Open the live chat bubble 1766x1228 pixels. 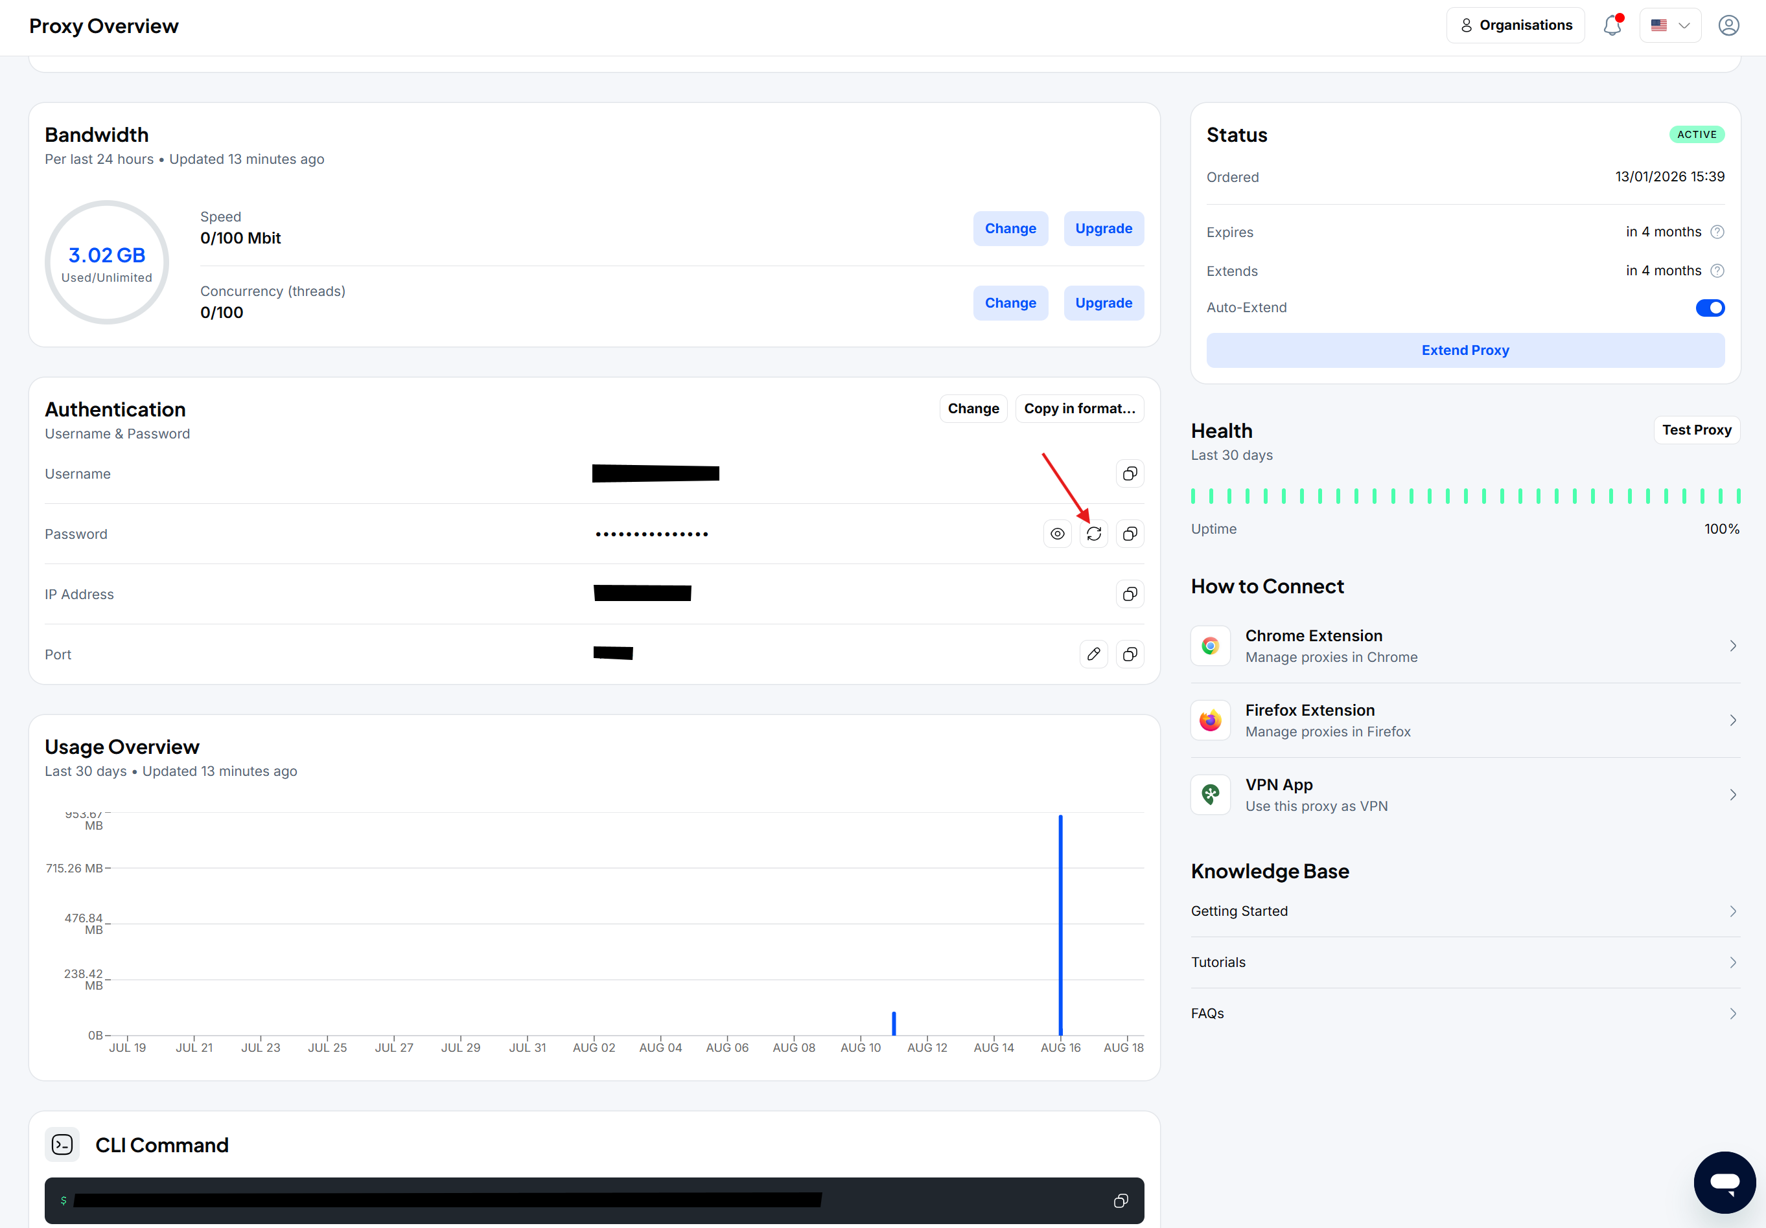pos(1725,1182)
